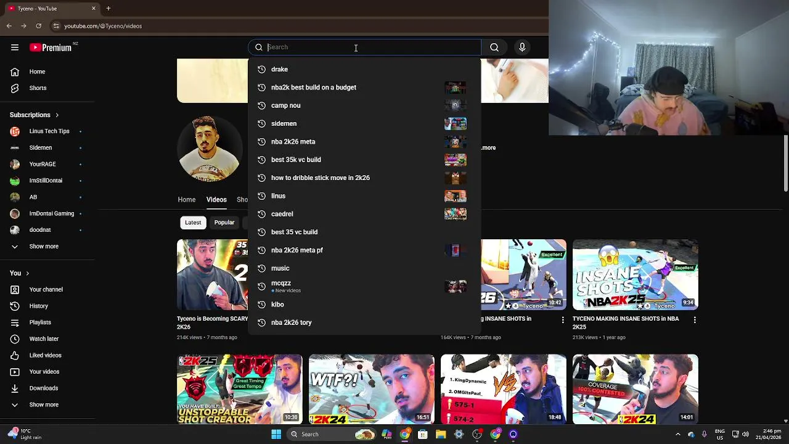Expand the You section

(x=20, y=273)
